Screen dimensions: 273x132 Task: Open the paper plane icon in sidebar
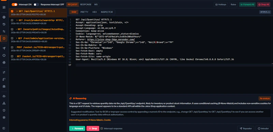tap(4, 48)
